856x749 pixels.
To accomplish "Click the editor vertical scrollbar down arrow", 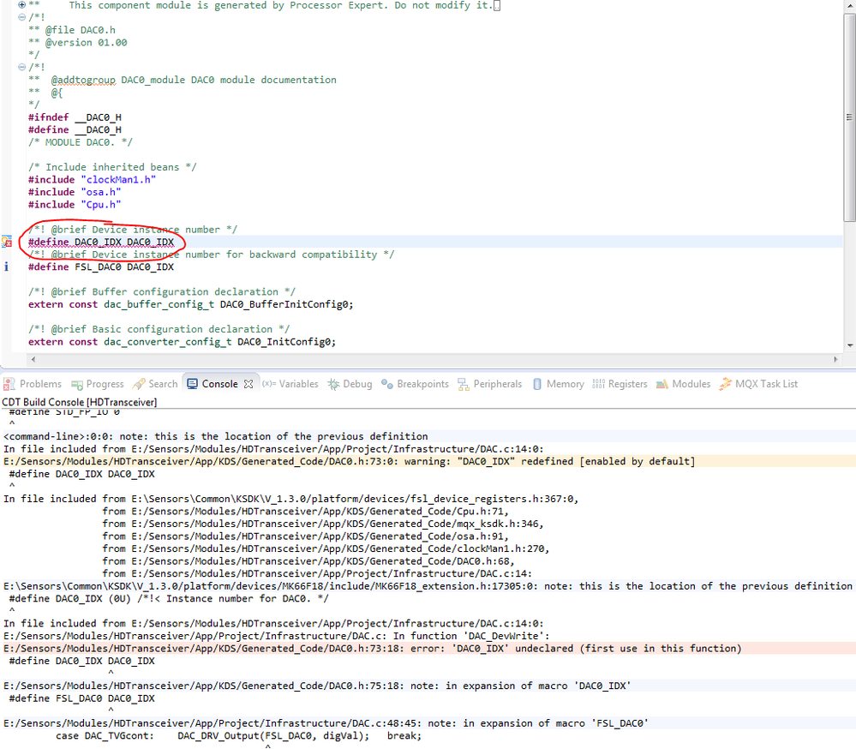I will pos(850,345).
